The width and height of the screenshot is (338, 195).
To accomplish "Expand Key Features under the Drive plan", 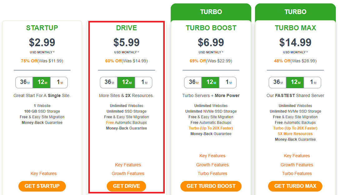I will (128, 165).
